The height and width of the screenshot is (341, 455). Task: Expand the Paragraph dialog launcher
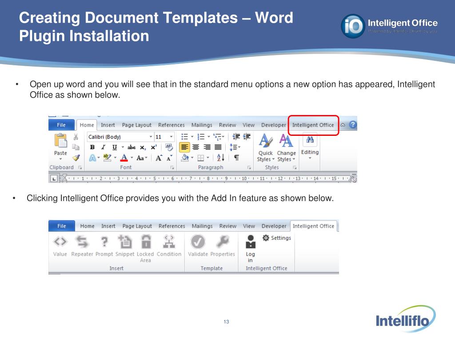[249, 167]
